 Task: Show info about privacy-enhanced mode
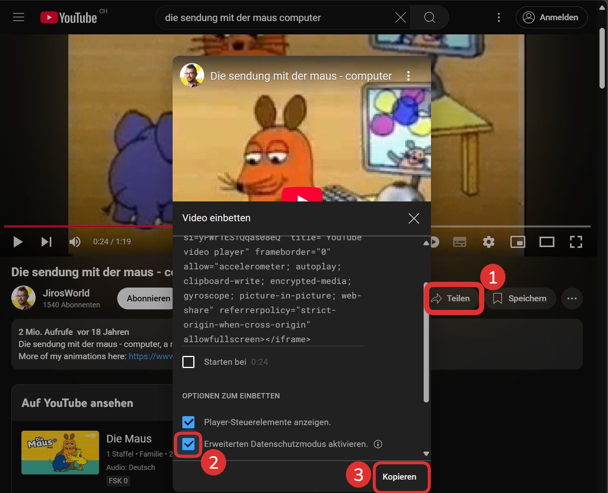[x=378, y=444]
